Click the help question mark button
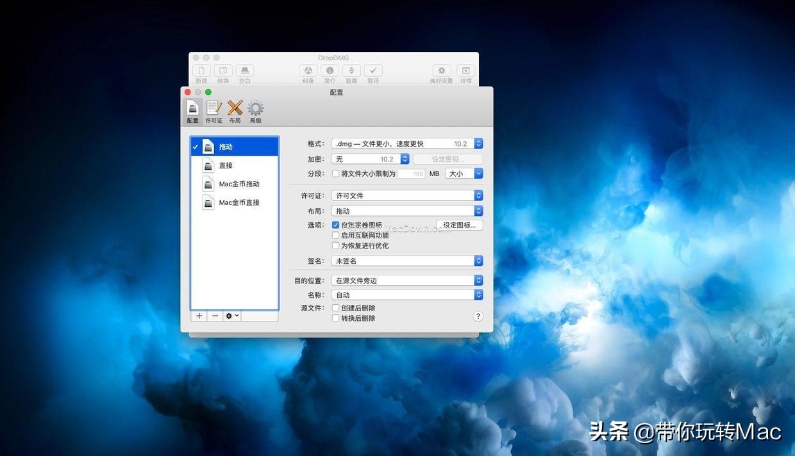 pos(478,316)
